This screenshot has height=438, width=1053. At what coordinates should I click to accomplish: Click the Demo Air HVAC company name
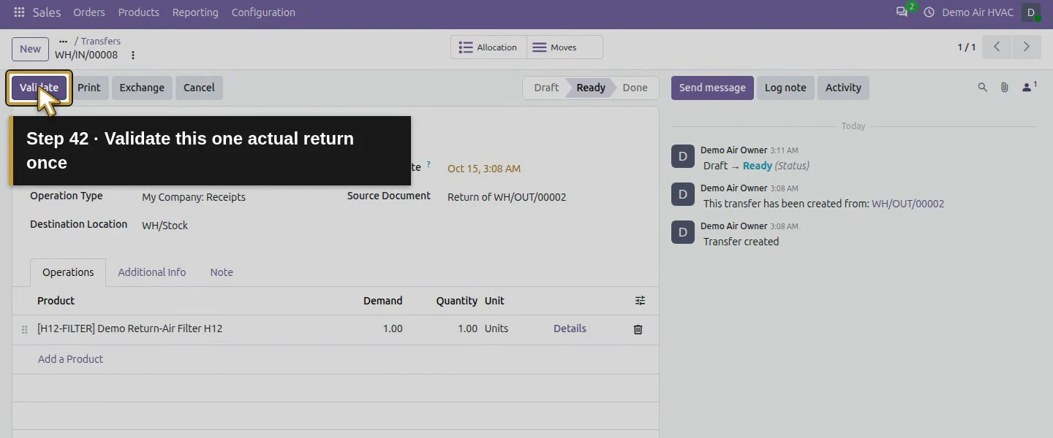(978, 12)
